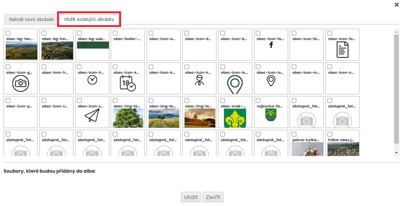
Task: Click the Facebook icon image thumbnail
Action: pos(271,45)
